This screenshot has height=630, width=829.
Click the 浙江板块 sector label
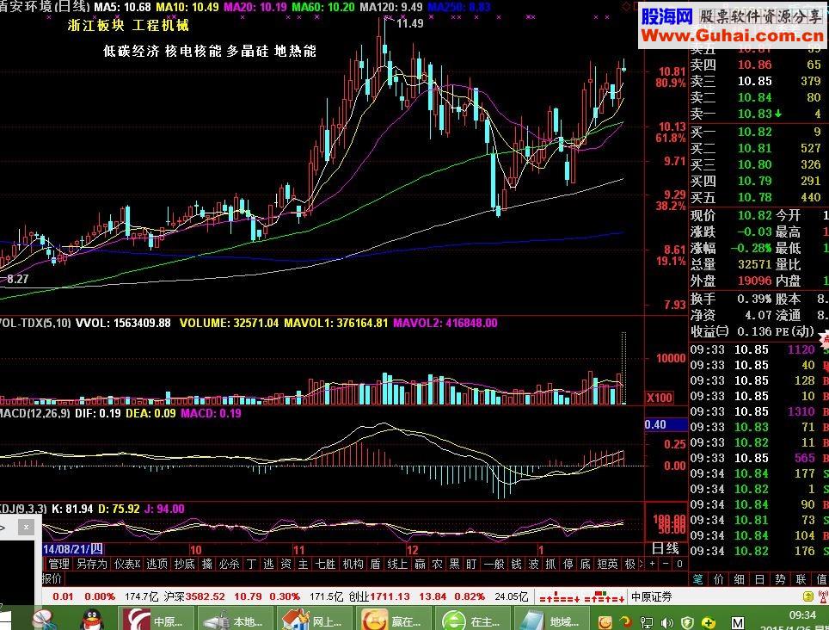[x=95, y=26]
